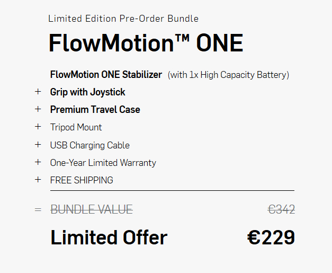This screenshot has height=273, width=332.
Task: Click the plus icon beside Tripod Mount
Action: click(38, 127)
